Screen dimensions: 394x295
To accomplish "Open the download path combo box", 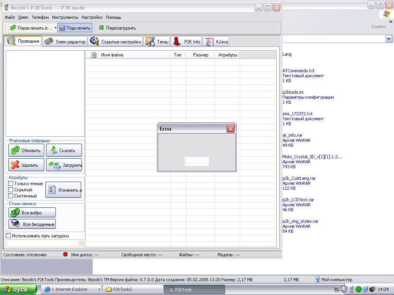I will 82,243.
